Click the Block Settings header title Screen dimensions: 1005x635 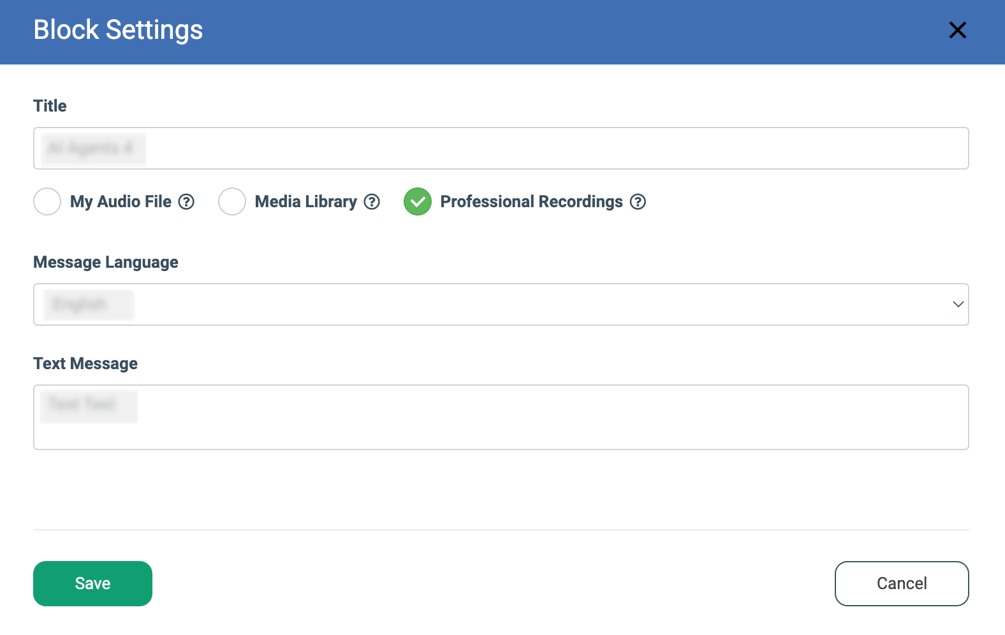118,30
